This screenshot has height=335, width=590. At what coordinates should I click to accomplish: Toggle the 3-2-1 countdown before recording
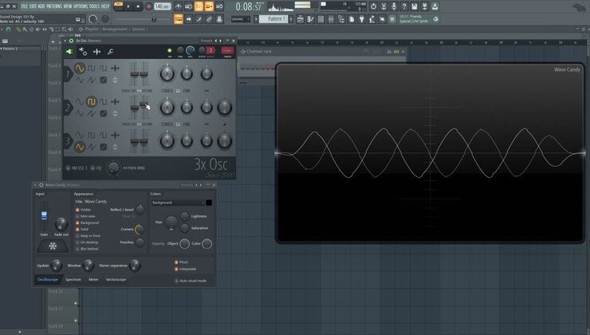pyautogui.click(x=199, y=6)
